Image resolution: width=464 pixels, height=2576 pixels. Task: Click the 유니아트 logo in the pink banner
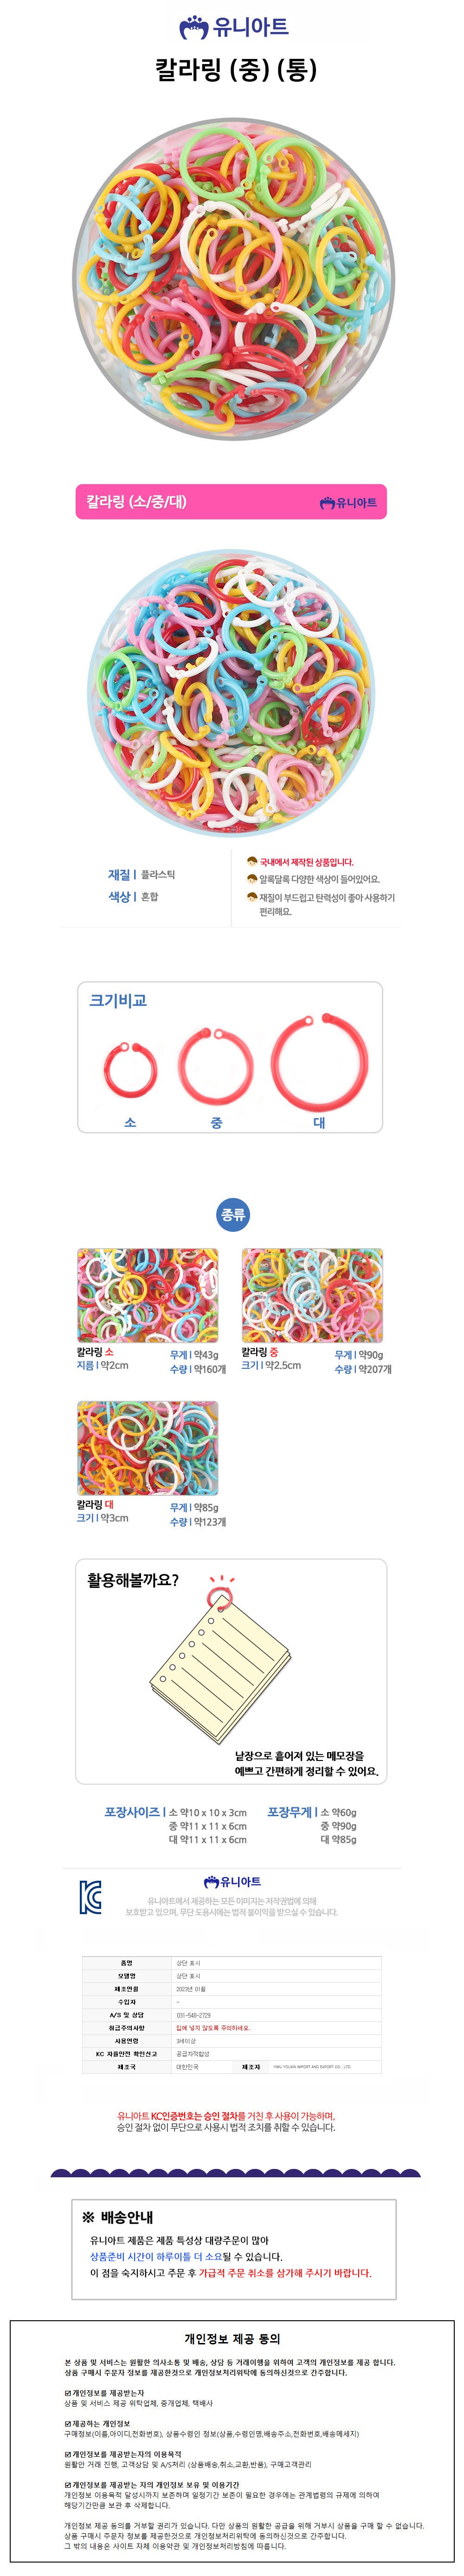coord(348,502)
